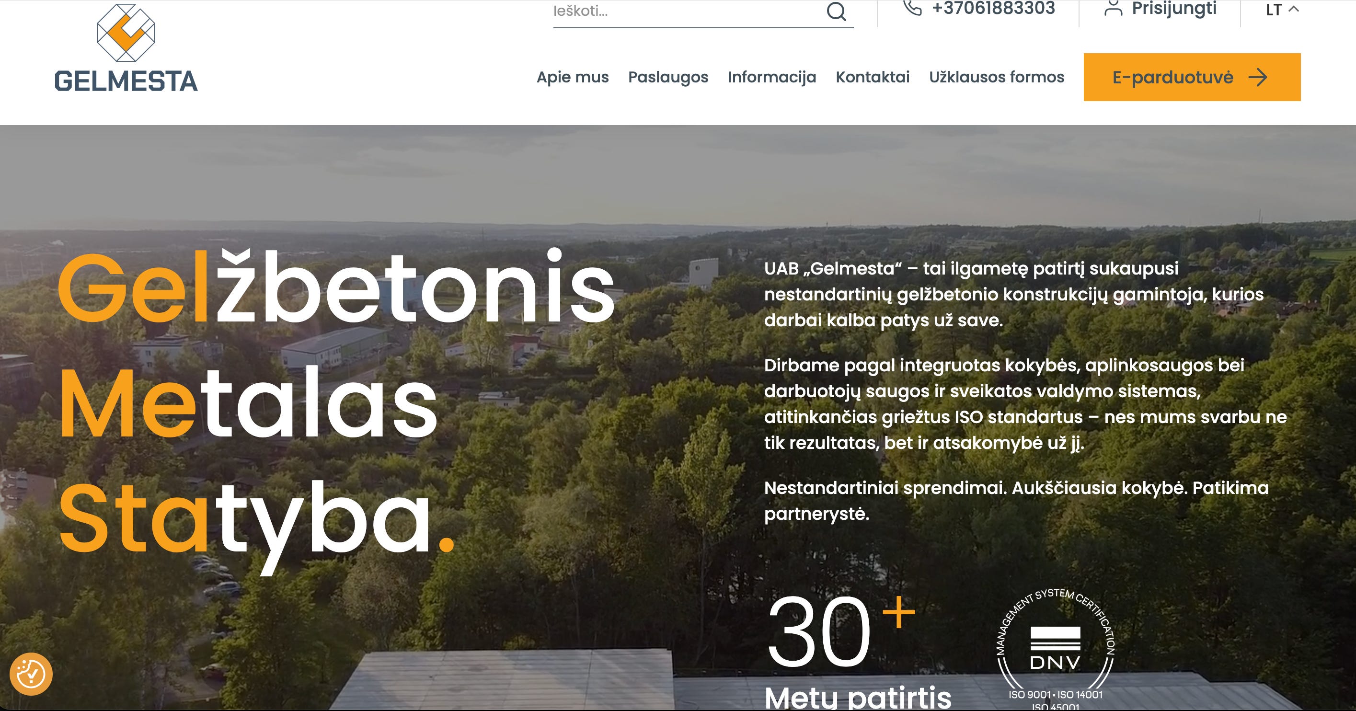Image resolution: width=1356 pixels, height=711 pixels.
Task: Click the Gelmesta logo
Action: pyautogui.click(x=126, y=48)
